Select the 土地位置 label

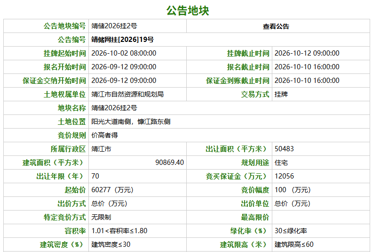pos(71,122)
